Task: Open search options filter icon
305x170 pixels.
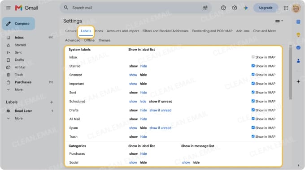Action: click(205, 8)
